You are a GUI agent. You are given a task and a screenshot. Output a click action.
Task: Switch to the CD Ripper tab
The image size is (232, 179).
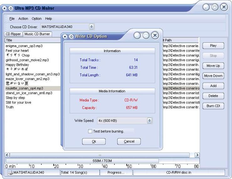coord(13,34)
